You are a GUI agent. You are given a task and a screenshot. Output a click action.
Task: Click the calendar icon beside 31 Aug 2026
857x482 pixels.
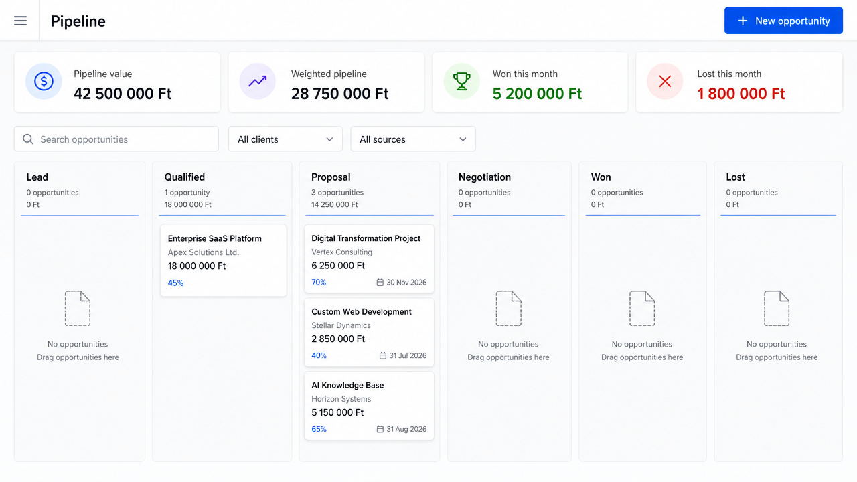[380, 429]
